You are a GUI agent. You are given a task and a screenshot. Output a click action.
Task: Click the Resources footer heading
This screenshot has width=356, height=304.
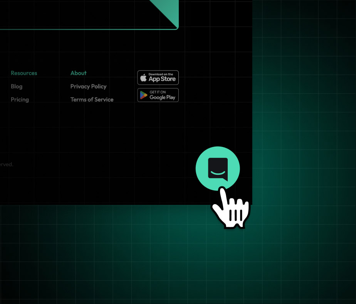[x=24, y=73]
